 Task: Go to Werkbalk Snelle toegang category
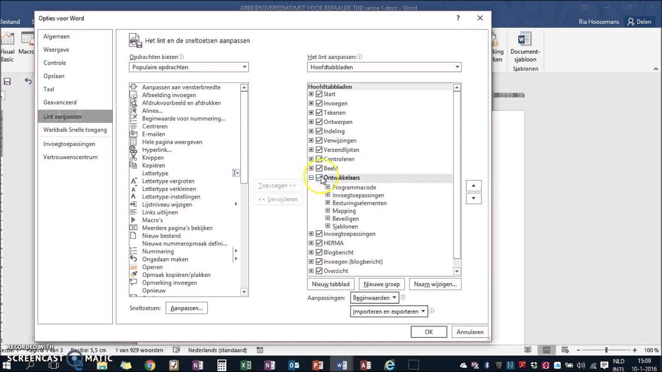coord(75,130)
